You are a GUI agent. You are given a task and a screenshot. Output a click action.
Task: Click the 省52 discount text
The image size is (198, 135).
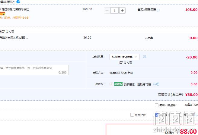[x=147, y=10]
